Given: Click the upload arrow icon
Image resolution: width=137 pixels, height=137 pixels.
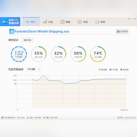Looking at the screenshot, I should 27,118.
